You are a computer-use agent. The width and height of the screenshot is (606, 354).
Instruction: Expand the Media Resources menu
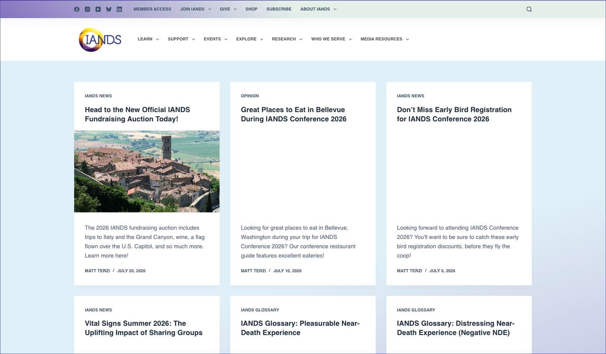(384, 39)
